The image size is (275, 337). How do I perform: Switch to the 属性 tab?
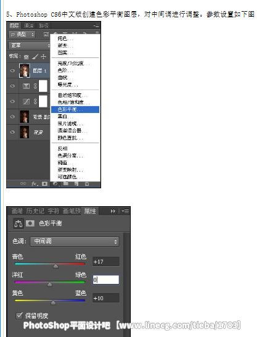coord(90,211)
